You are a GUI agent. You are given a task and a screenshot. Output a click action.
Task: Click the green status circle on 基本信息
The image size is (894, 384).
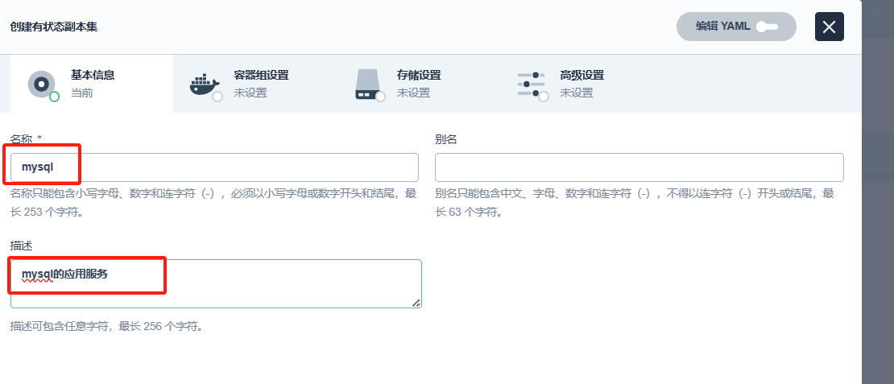(55, 97)
